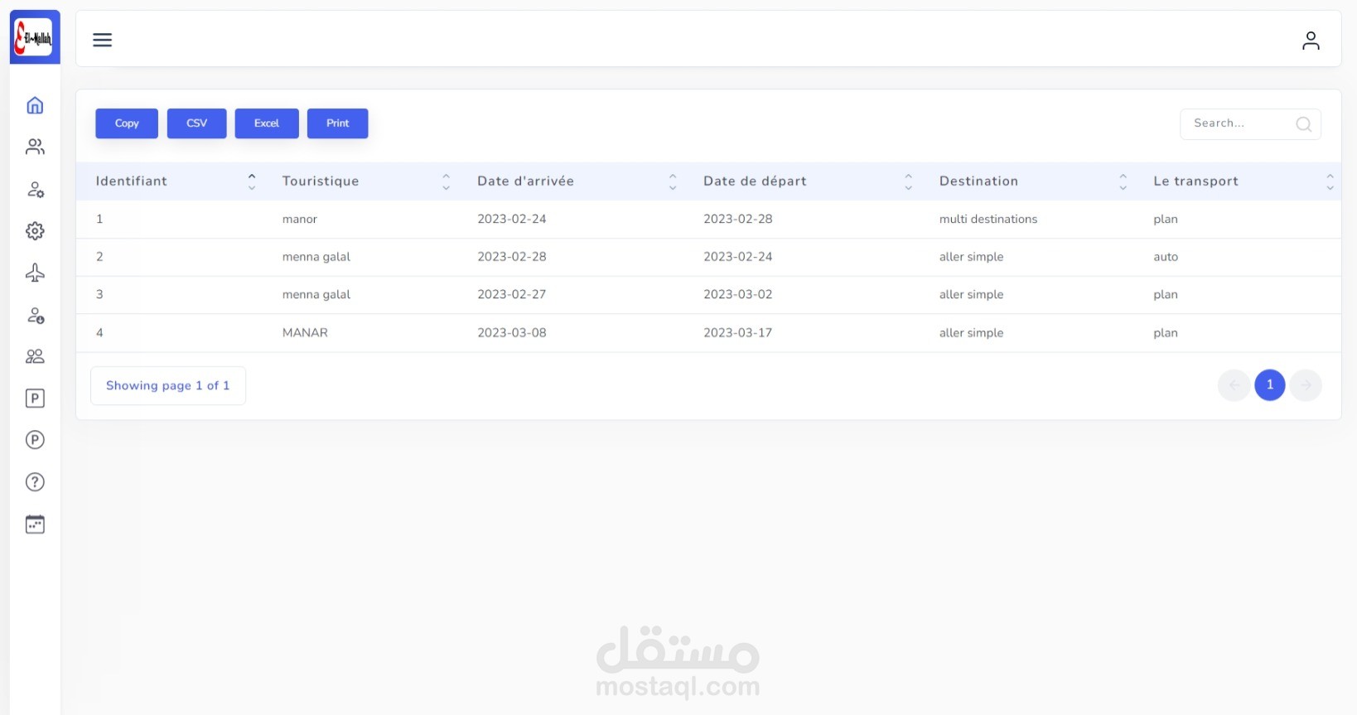Open the square P parking icon
Image resolution: width=1357 pixels, height=715 pixels.
click(35, 399)
